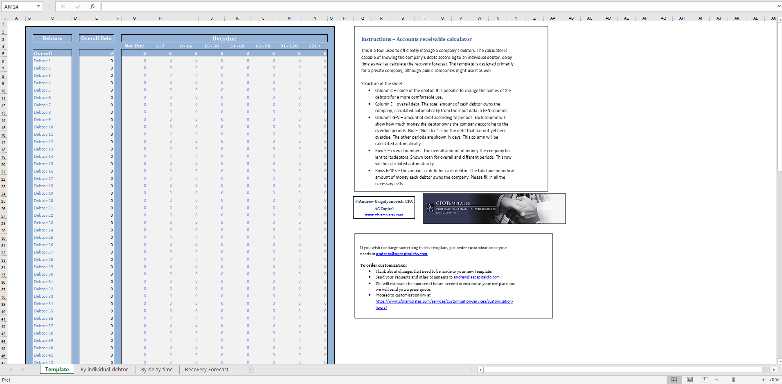Switch to Normal view icon
Screen dimensions: 782x384
[x=674, y=380]
